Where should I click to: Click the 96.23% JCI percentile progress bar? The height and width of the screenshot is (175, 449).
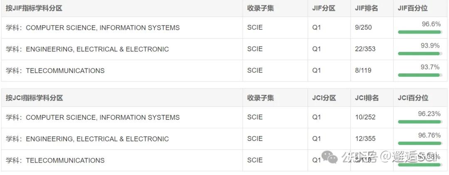coord(419,122)
